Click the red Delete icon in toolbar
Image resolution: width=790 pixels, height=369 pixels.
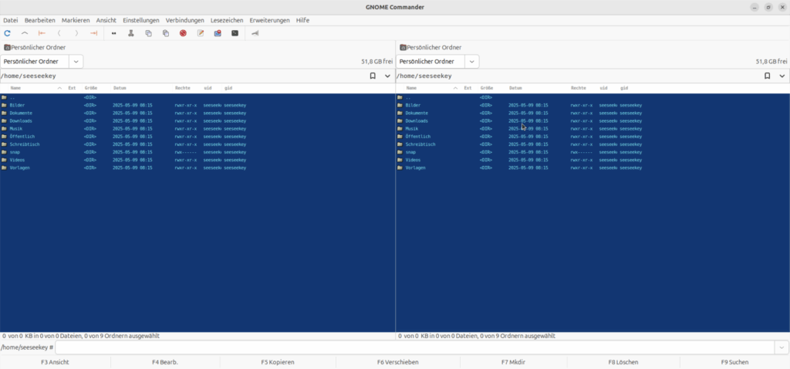(183, 33)
